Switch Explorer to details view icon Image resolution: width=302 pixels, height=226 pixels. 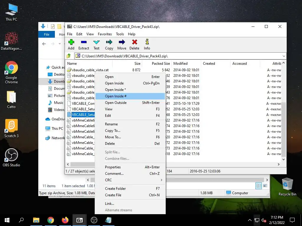pyautogui.click(x=259, y=186)
